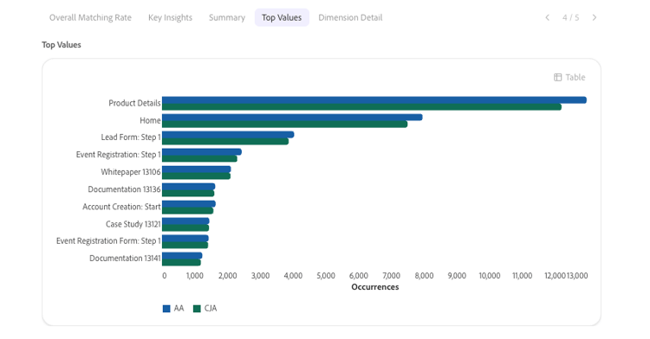The width and height of the screenshot is (650, 339).
Task: Click the blue AA legend swatch
Action: [x=166, y=309]
